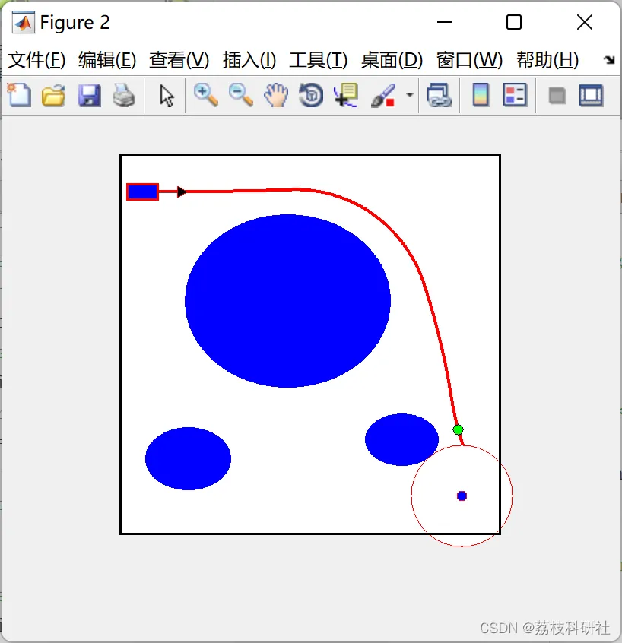Image resolution: width=622 pixels, height=643 pixels.
Task: Open the 编辑(E) menu
Action: [107, 60]
